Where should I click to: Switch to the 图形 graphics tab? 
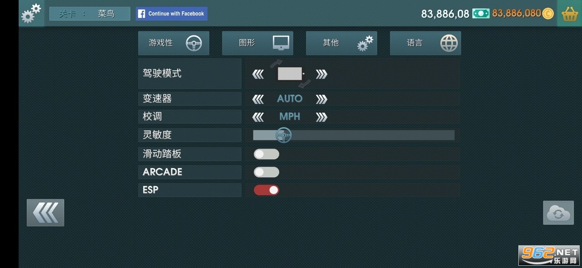coord(257,43)
